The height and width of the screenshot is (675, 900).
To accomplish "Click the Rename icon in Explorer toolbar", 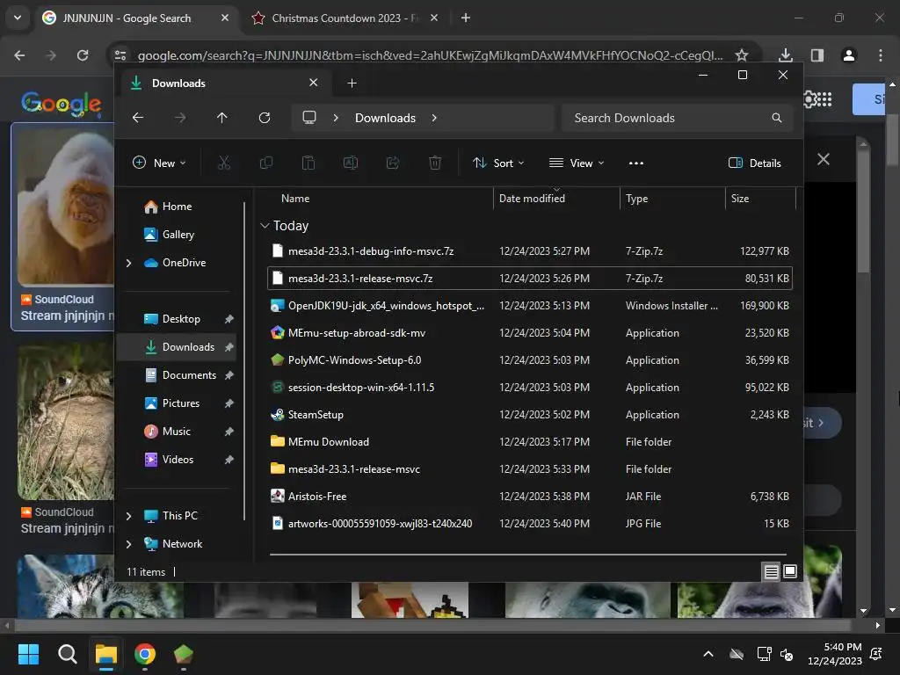I will 351,163.
